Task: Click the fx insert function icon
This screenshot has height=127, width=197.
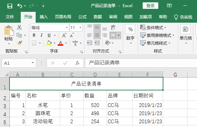Action: (x=77, y=63)
